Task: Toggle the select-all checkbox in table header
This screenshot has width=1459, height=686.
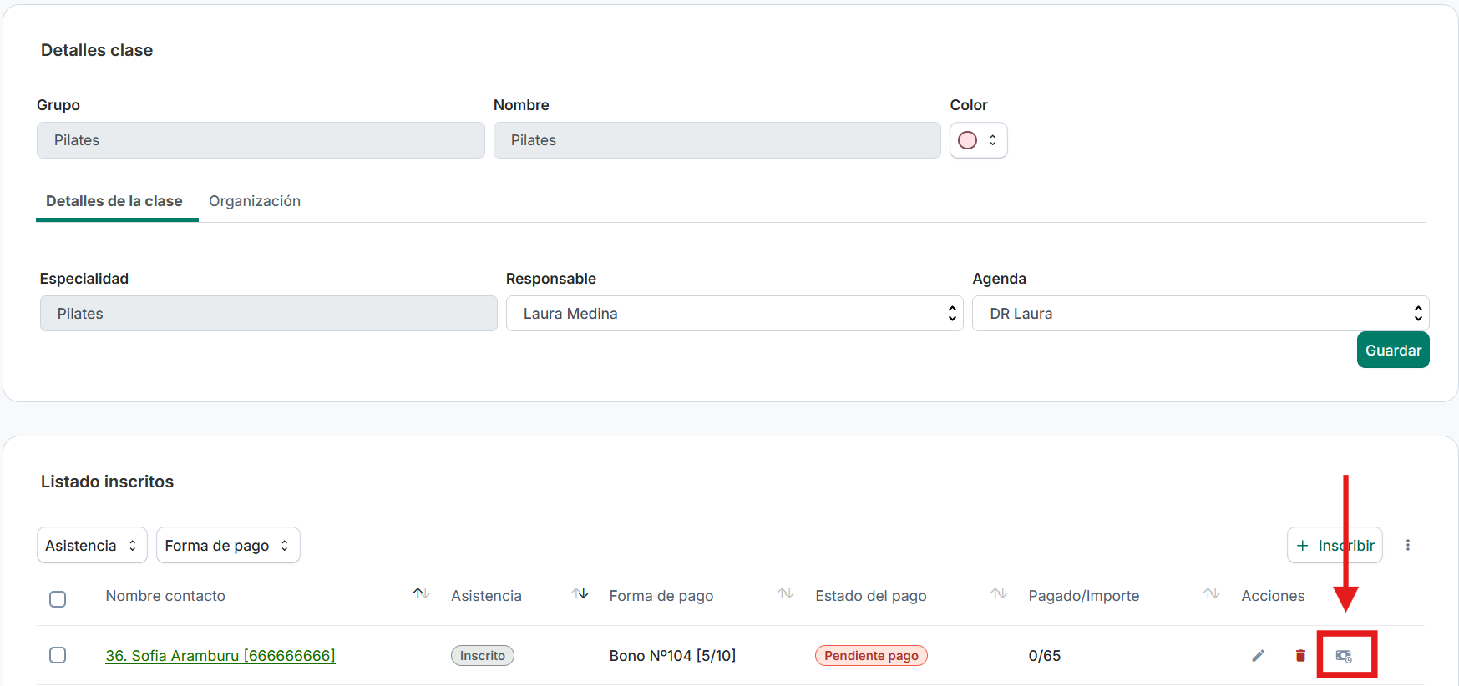Action: pos(58,599)
